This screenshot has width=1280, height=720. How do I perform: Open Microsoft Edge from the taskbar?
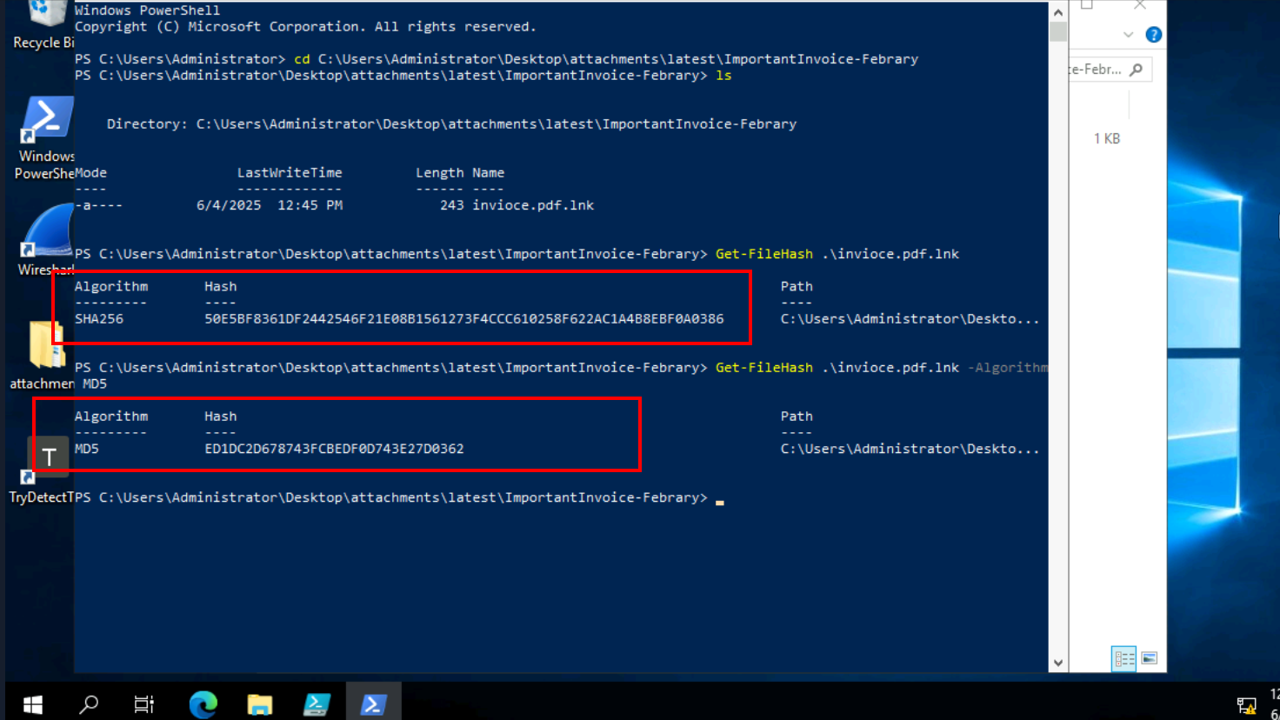[203, 703]
